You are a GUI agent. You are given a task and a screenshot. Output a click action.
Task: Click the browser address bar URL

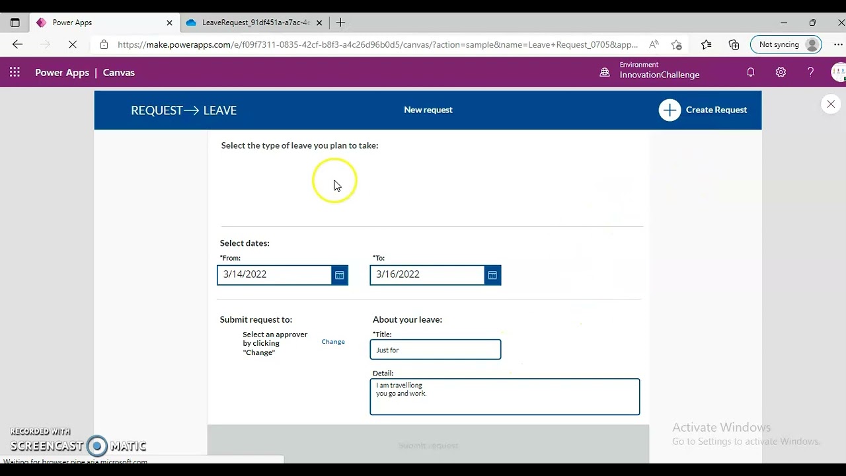point(377,44)
